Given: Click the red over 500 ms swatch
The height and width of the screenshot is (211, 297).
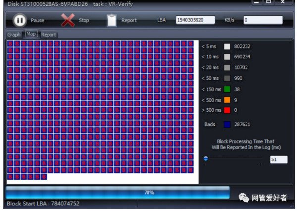Looking at the screenshot, I should click(x=227, y=110).
